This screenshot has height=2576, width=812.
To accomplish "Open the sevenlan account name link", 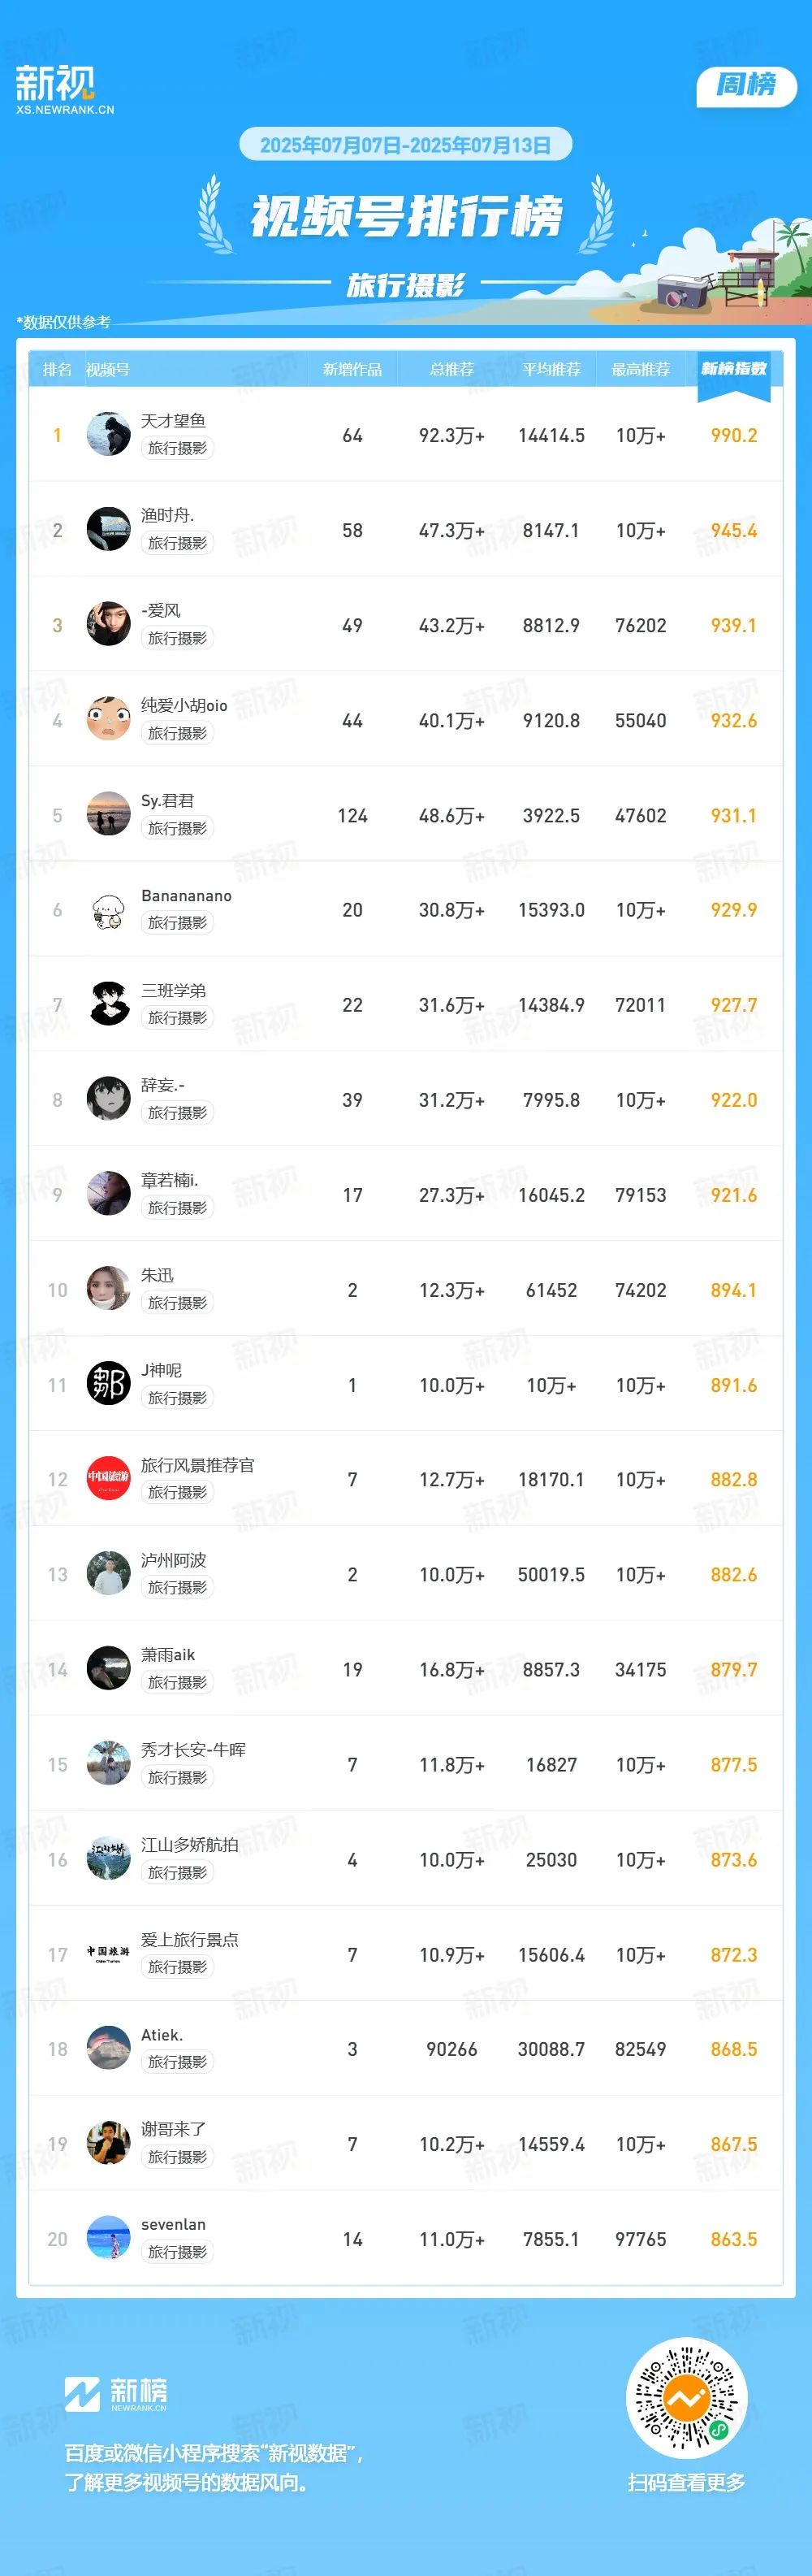I will pos(174,2224).
